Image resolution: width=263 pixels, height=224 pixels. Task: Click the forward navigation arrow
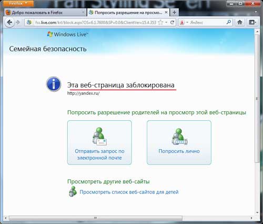18,22
